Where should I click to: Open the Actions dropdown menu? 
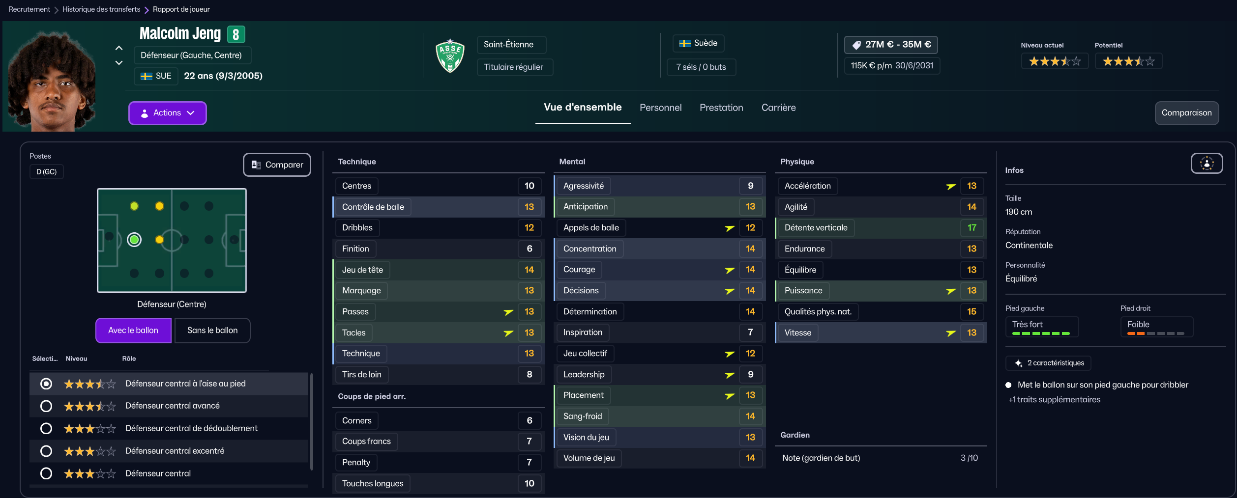pos(167,113)
